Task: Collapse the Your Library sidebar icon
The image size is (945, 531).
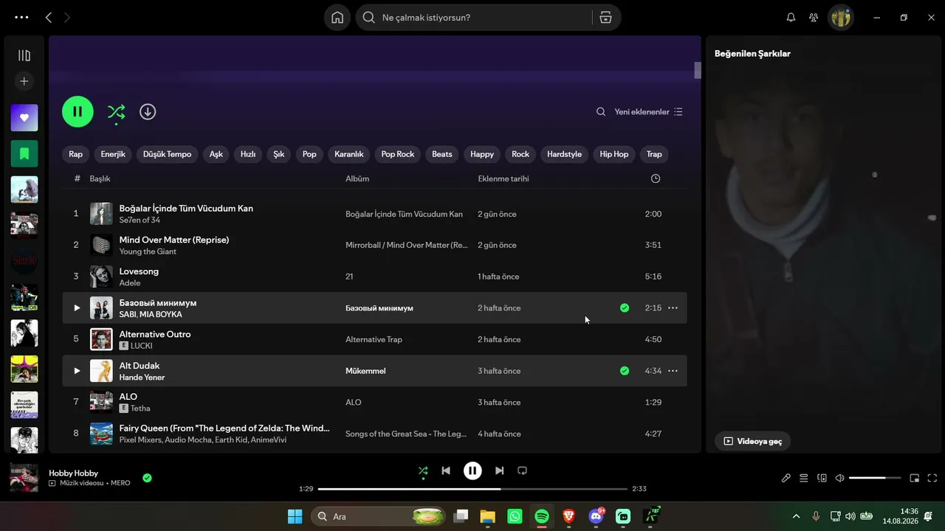Action: [x=24, y=55]
